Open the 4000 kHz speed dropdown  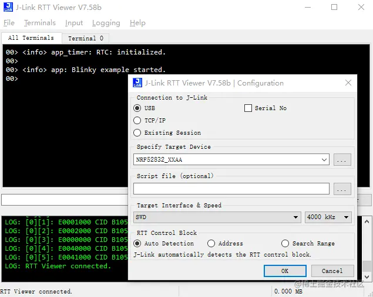[328, 217]
